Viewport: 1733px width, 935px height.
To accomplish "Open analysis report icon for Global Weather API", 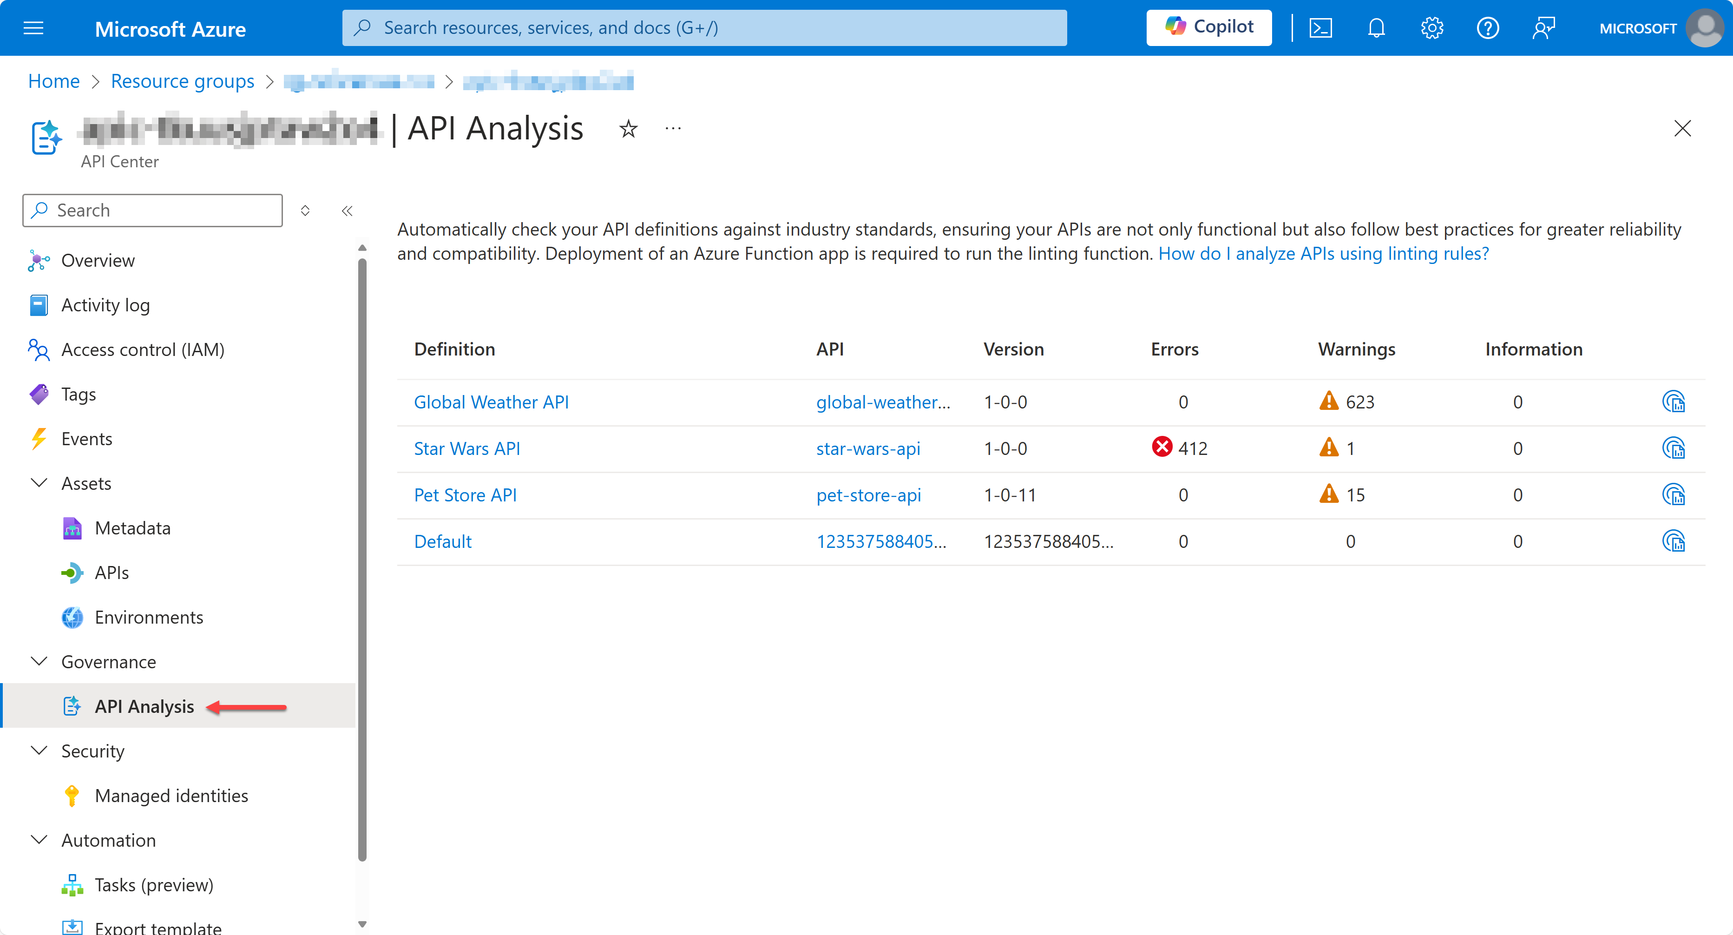I will pos(1673,402).
